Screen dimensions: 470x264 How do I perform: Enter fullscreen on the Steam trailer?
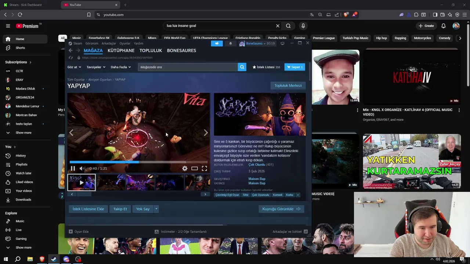(204, 168)
